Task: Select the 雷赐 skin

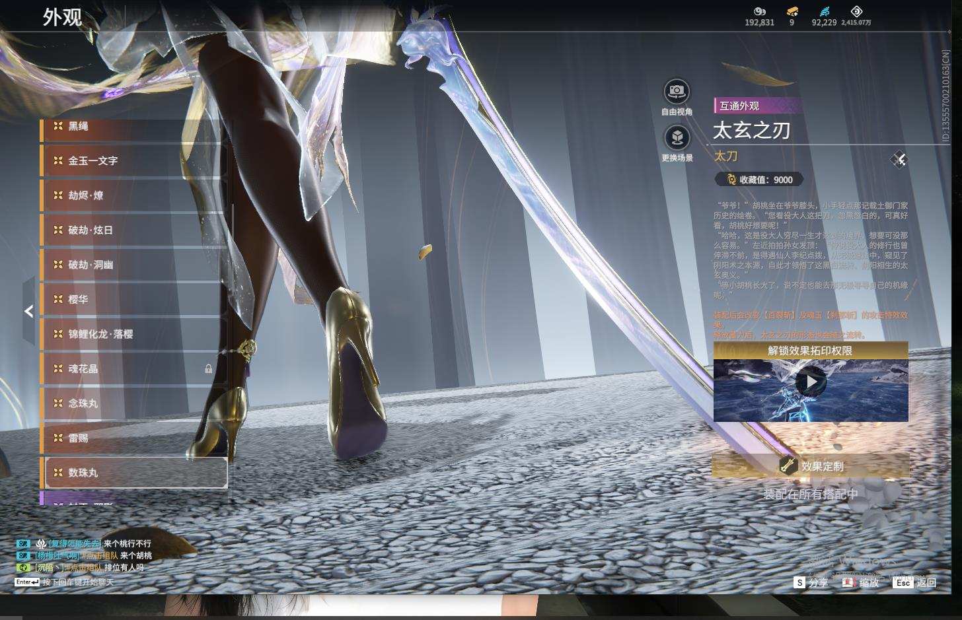Action: (133, 438)
